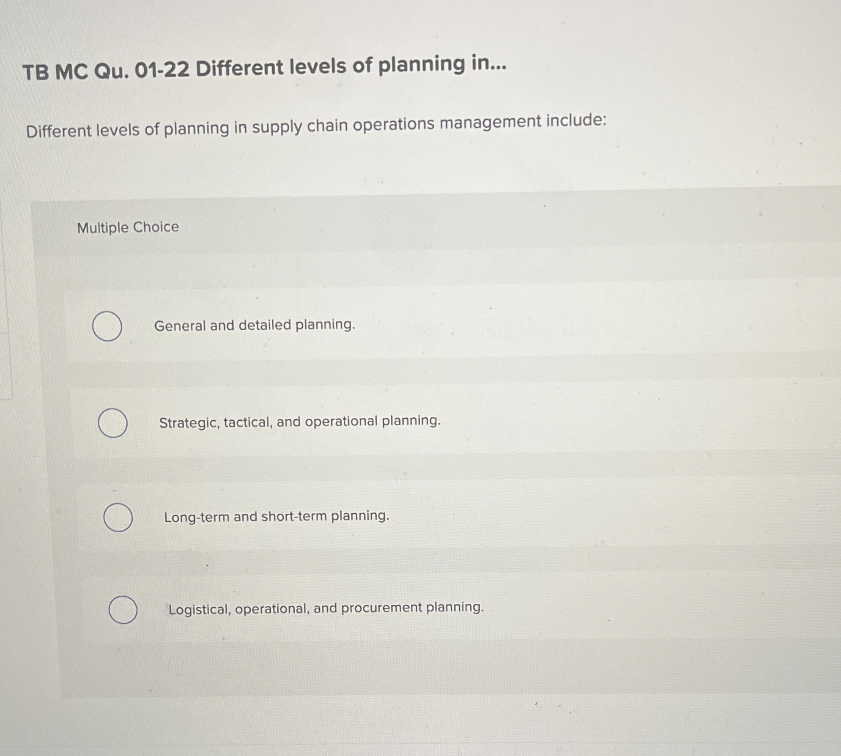Click the third answer option row
This screenshot has height=756, width=841.
(x=381, y=517)
